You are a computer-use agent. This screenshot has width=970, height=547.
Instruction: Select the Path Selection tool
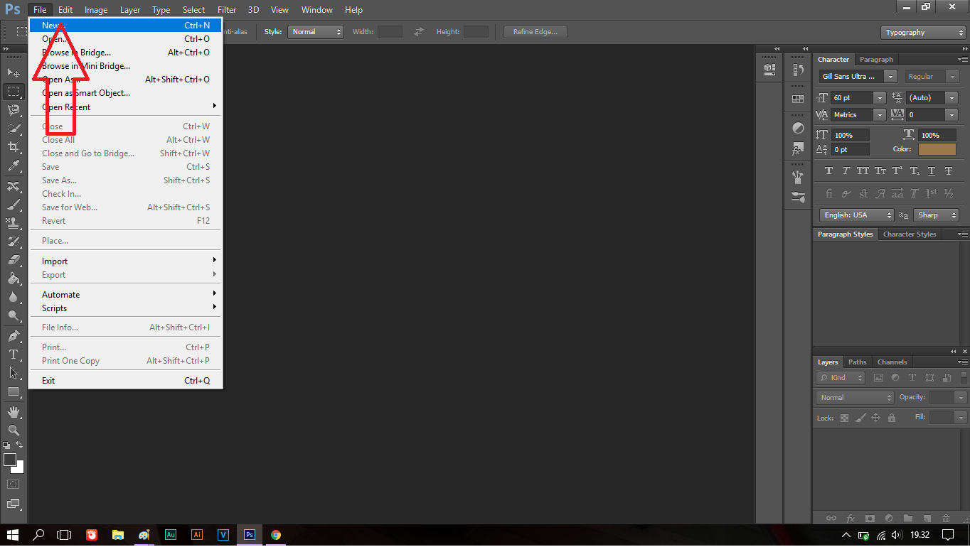click(x=14, y=372)
